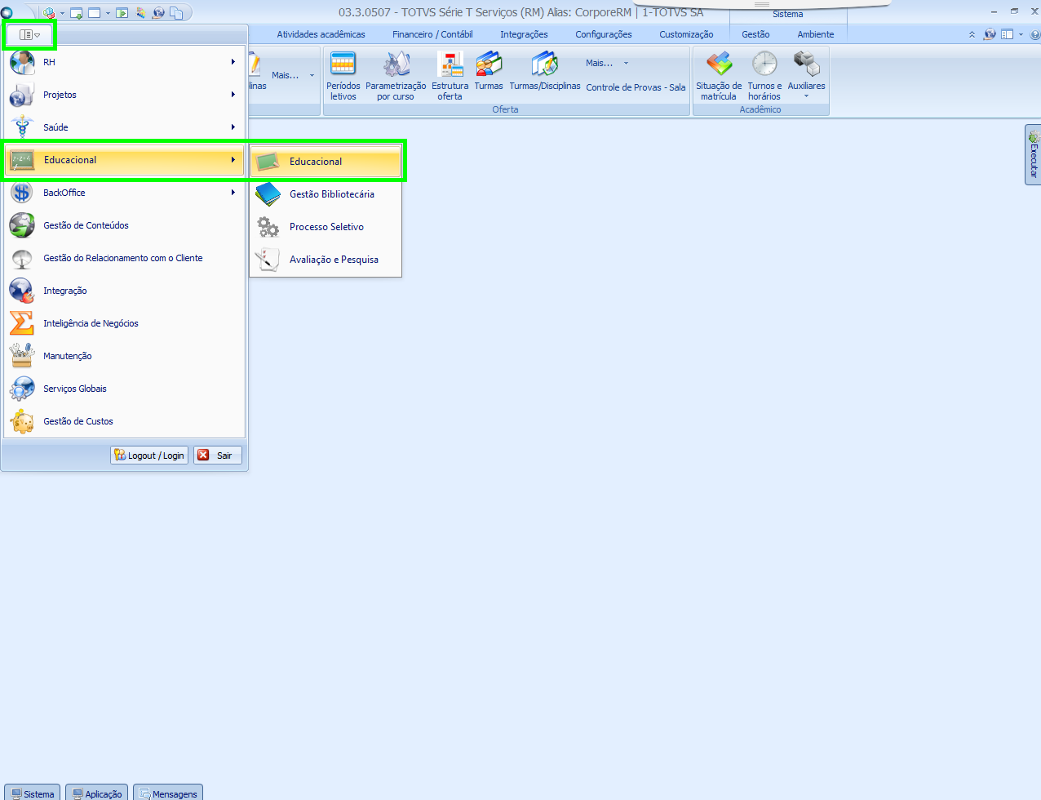
Task: Open the Serviços Globais icon
Action: [22, 389]
